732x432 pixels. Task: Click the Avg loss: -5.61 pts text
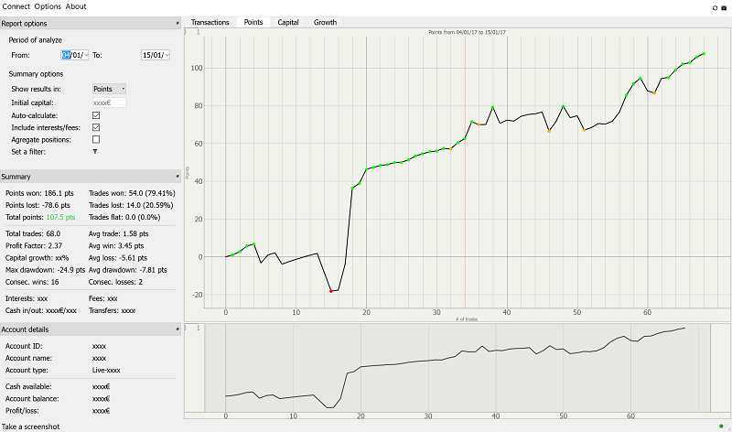[x=118, y=258]
